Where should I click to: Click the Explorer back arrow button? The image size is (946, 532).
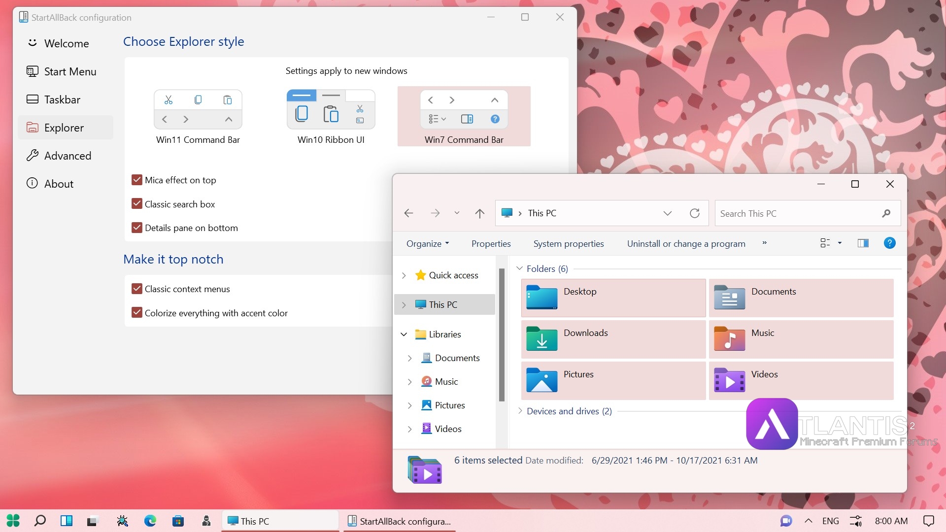tap(408, 213)
